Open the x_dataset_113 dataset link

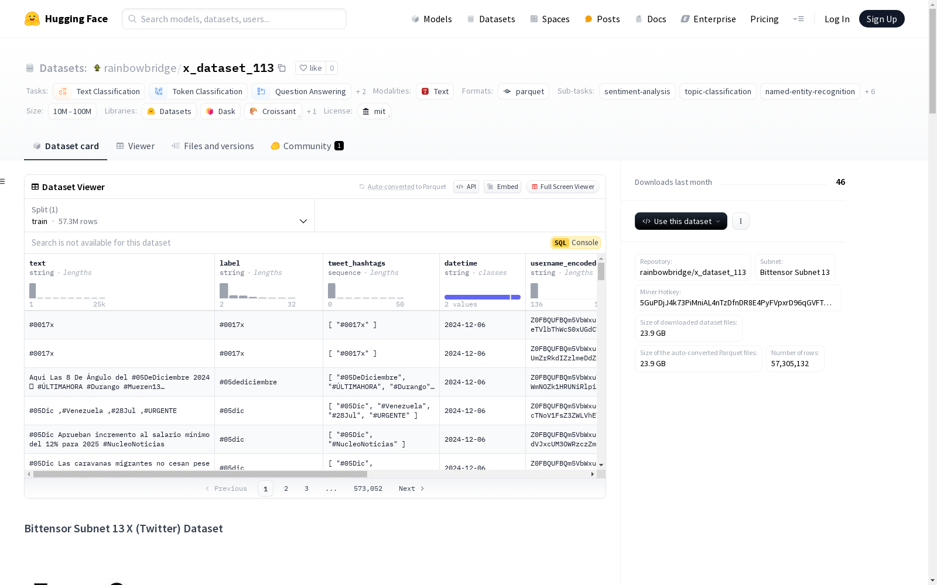pyautogui.click(x=228, y=68)
